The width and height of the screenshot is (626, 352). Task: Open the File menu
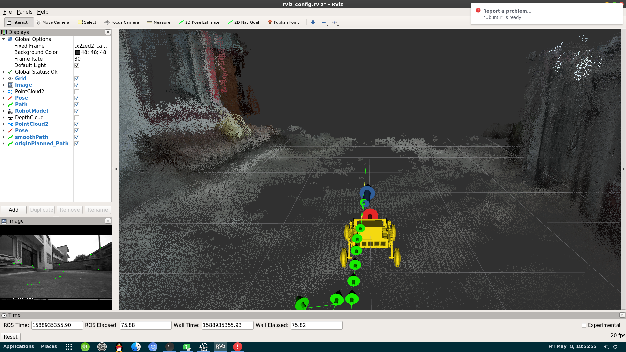pyautogui.click(x=7, y=12)
